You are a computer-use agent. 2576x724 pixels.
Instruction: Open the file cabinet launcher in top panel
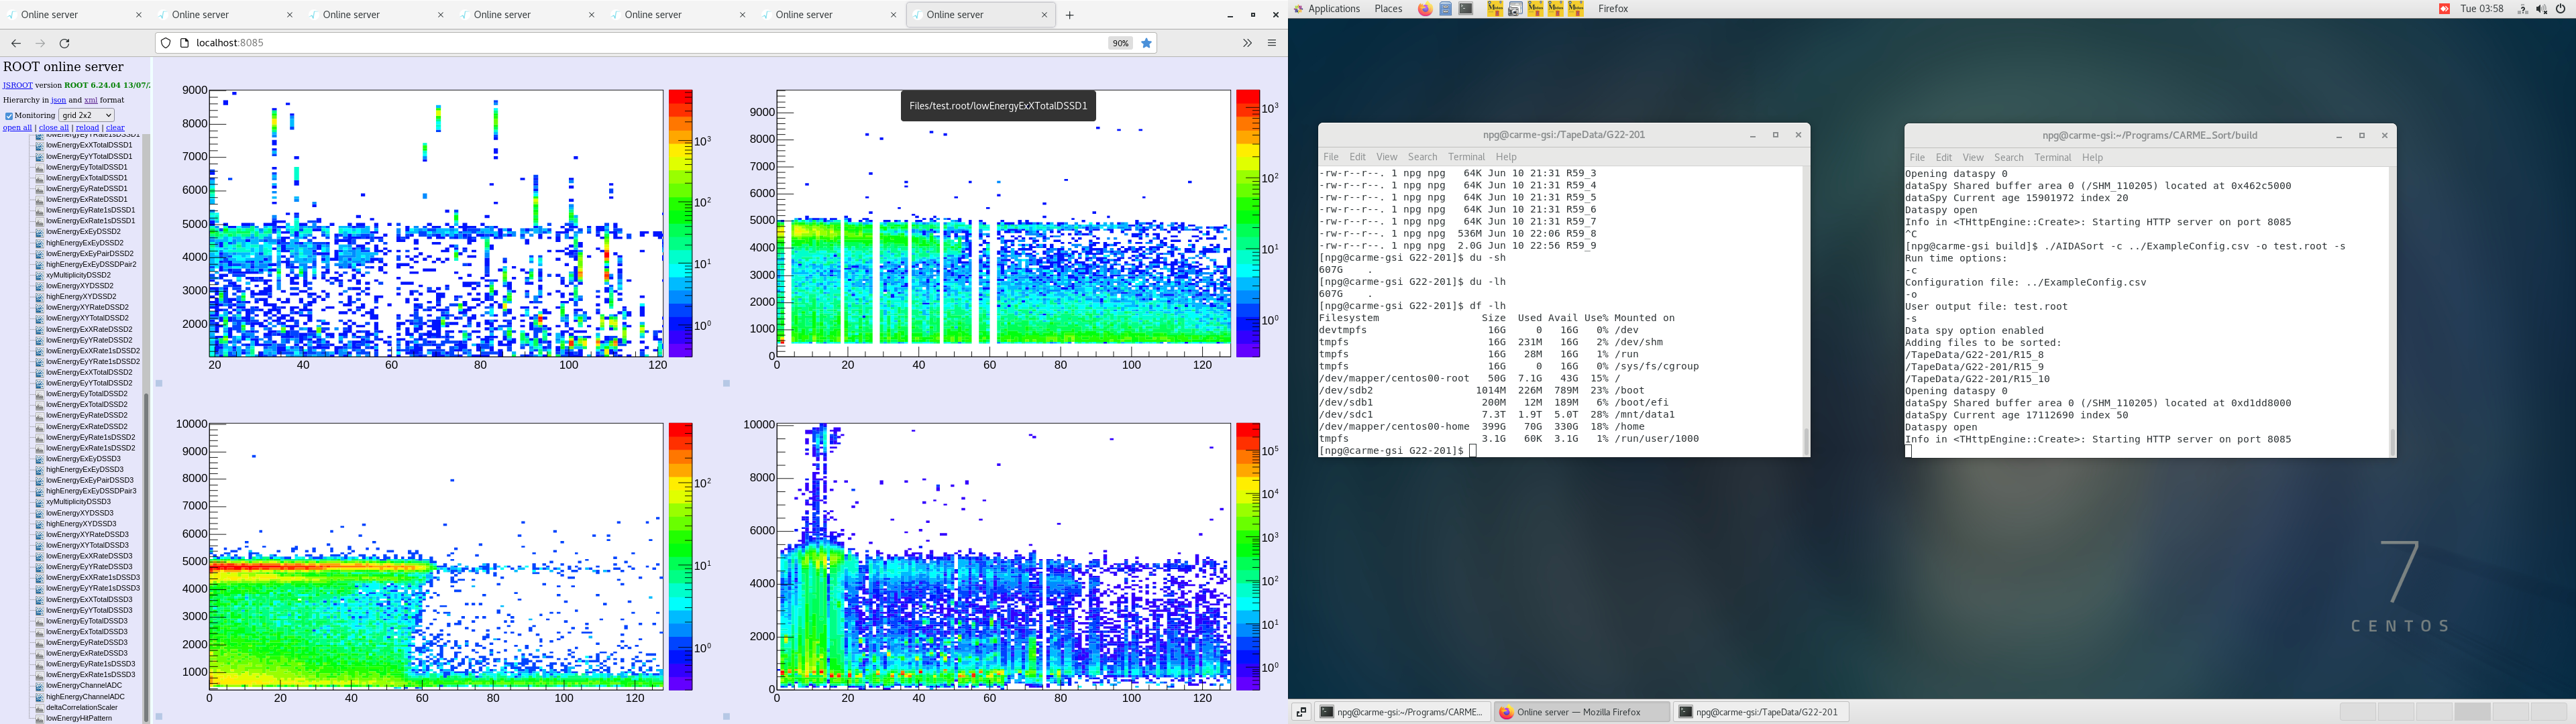1446,9
